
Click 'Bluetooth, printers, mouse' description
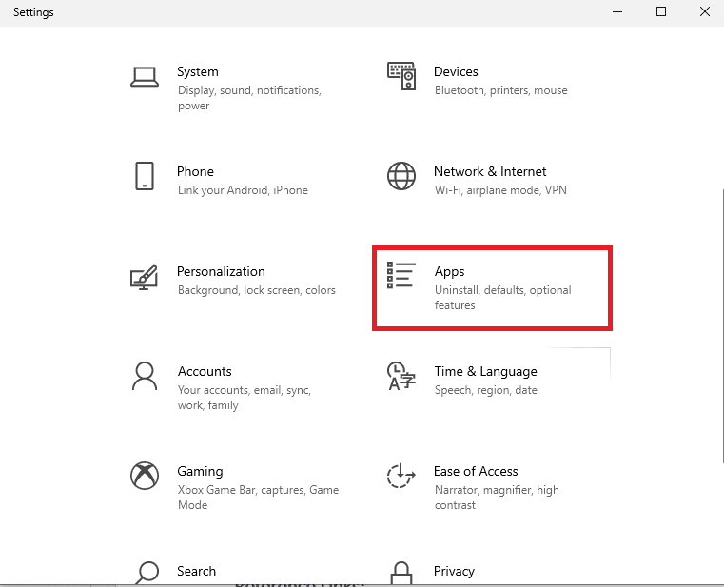point(501,90)
